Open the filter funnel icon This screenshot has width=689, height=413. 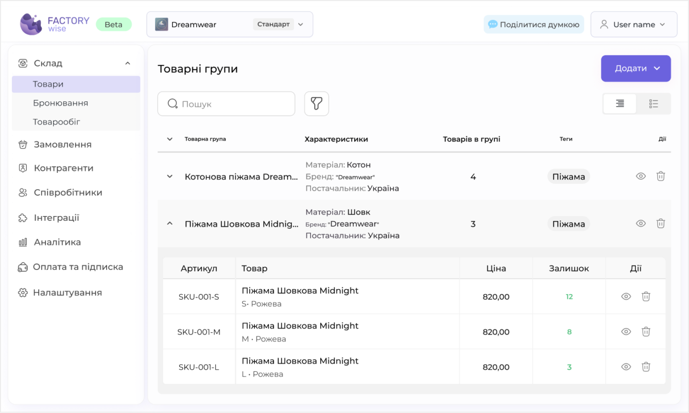[316, 103]
